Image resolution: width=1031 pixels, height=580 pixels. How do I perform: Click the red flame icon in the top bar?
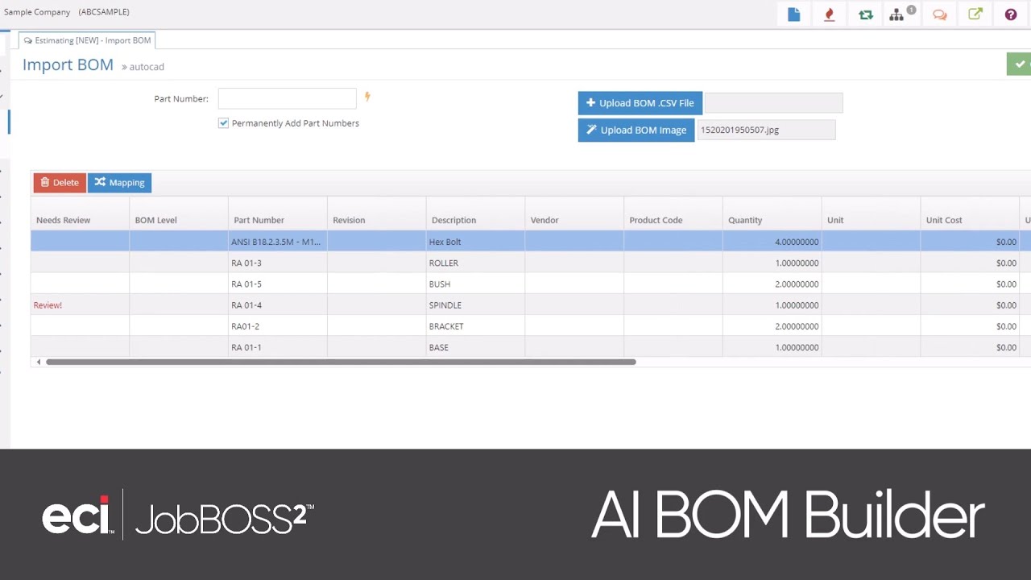click(x=830, y=14)
